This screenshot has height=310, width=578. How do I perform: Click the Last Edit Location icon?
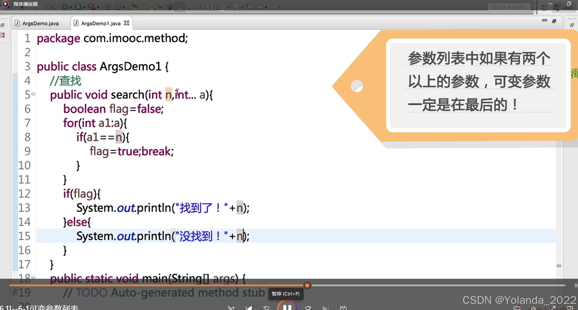(249, 7)
